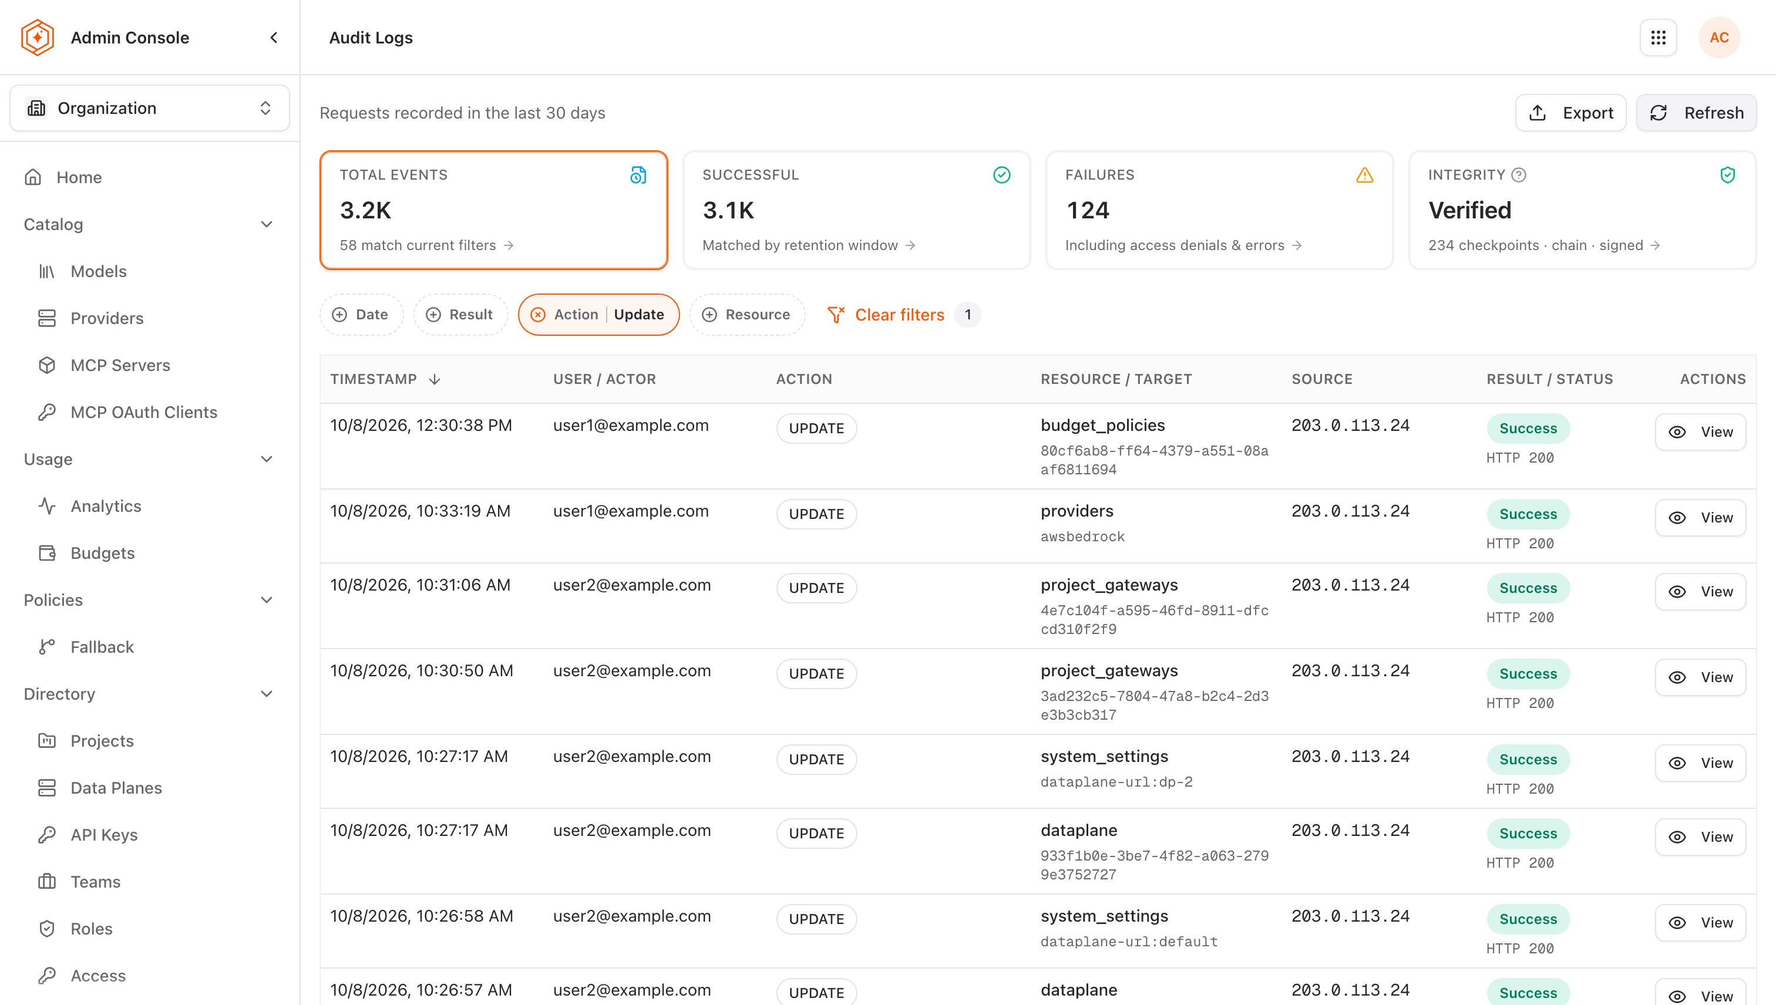Image resolution: width=1776 pixels, height=1005 pixels.
Task: Click the Integrity help question icon
Action: 1518,174
